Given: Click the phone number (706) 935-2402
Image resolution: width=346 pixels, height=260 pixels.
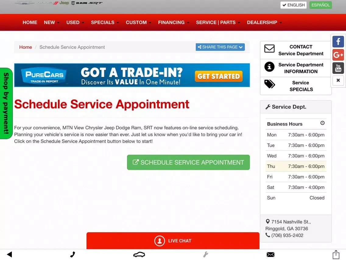Looking at the screenshot, I should pyautogui.click(x=287, y=235).
